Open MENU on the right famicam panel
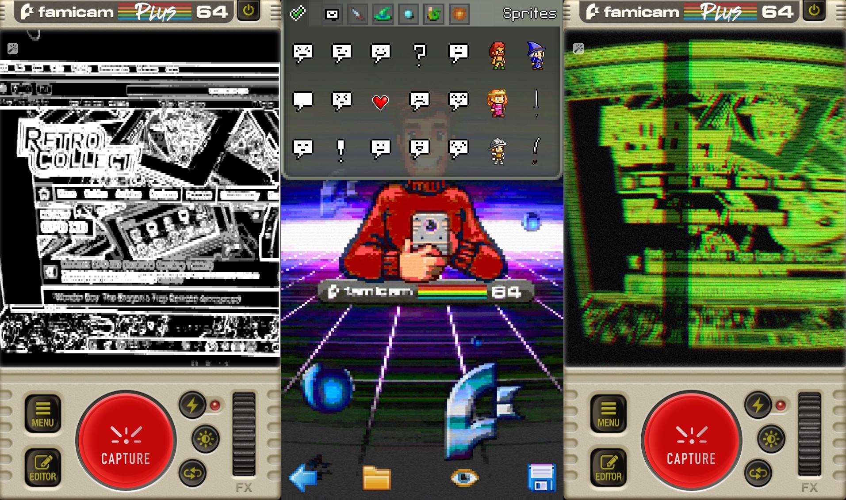Image resolution: width=846 pixels, height=500 pixels. [609, 414]
